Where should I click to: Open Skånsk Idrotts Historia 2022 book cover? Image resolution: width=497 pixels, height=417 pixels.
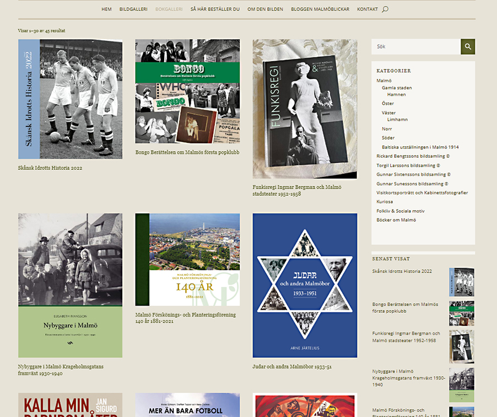70,99
